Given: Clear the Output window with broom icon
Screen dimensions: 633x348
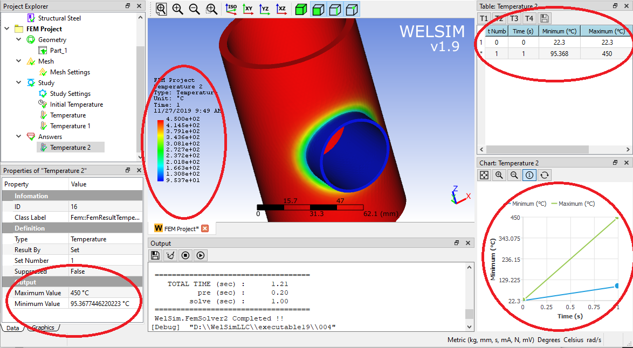Looking at the screenshot, I should click(x=170, y=255).
